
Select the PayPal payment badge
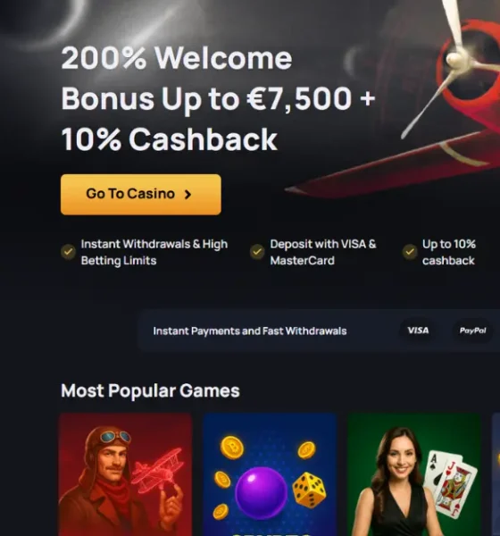pos(472,331)
